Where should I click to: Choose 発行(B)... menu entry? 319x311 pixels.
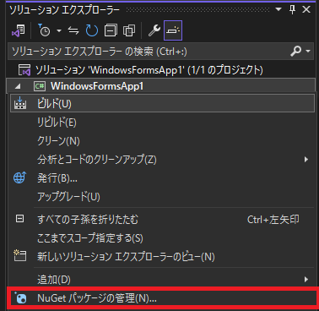(x=162, y=178)
